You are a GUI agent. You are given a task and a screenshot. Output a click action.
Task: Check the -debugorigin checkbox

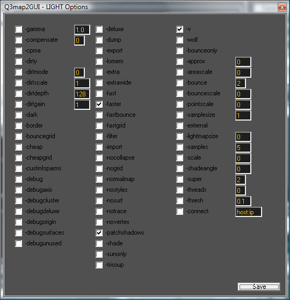coord(19,222)
